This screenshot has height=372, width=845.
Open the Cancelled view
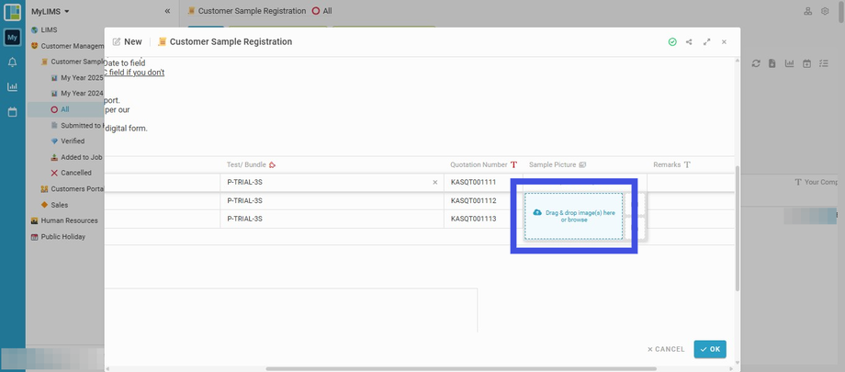pos(75,173)
